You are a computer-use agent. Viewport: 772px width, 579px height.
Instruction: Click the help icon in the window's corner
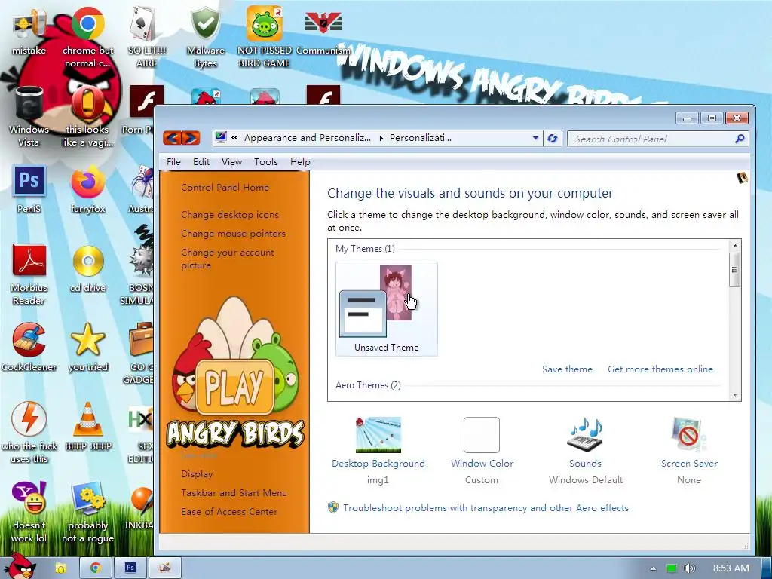742,178
